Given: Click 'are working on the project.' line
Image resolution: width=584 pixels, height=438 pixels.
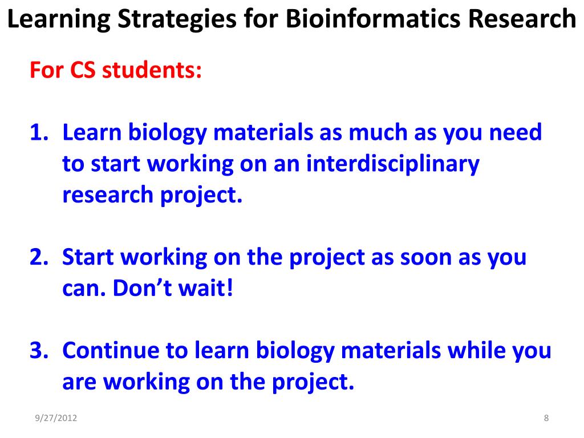Looking at the screenshot, I should 208,382.
